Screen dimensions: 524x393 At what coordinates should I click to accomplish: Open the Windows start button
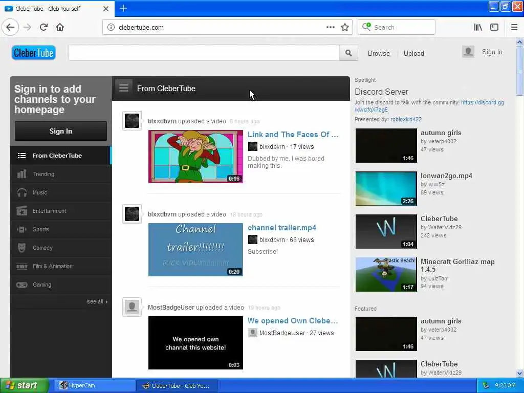pos(24,385)
